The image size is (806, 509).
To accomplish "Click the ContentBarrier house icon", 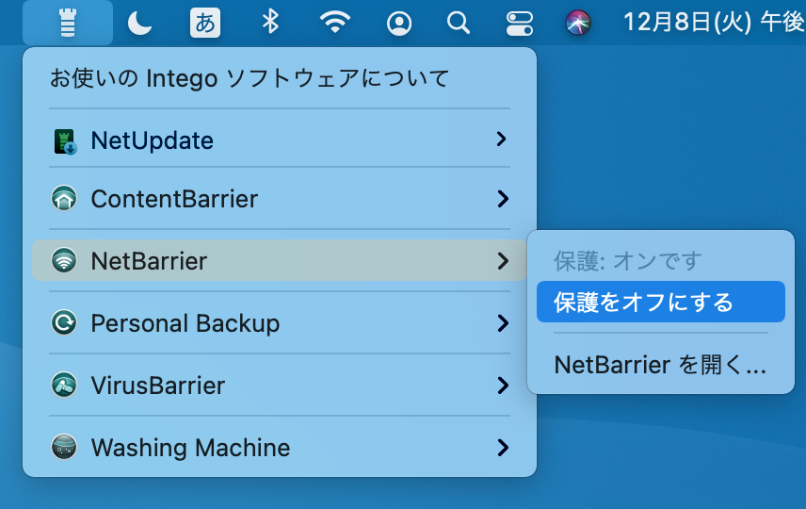I will (64, 199).
